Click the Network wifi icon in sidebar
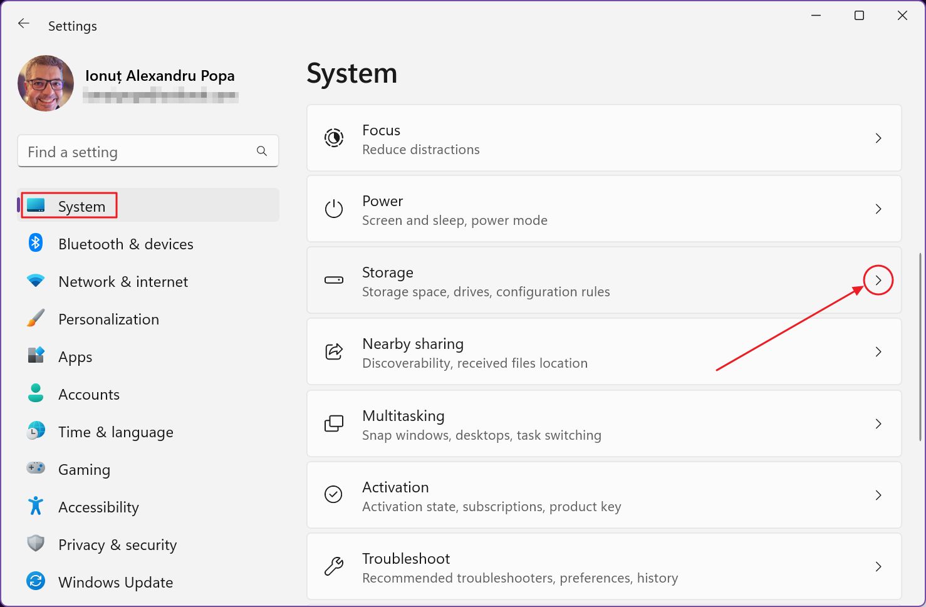This screenshot has height=607, width=926. (36, 281)
